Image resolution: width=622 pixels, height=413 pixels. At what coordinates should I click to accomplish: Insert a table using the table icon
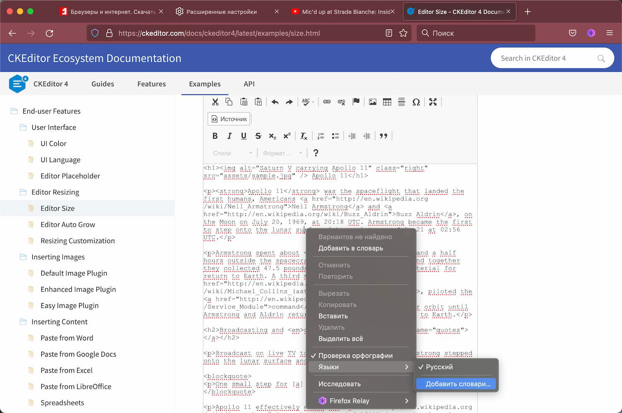[387, 102]
